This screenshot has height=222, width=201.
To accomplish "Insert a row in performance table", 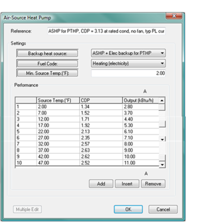I will point(127,184).
